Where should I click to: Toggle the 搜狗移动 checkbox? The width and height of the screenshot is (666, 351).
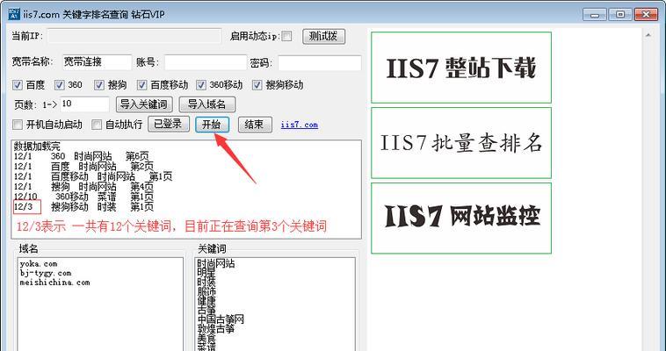(x=257, y=85)
